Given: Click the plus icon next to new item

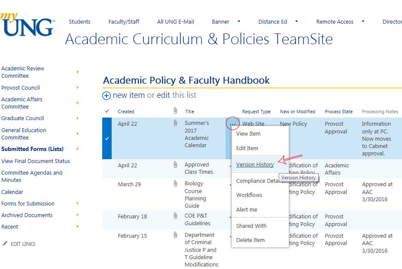Looking at the screenshot, I should tap(107, 96).
